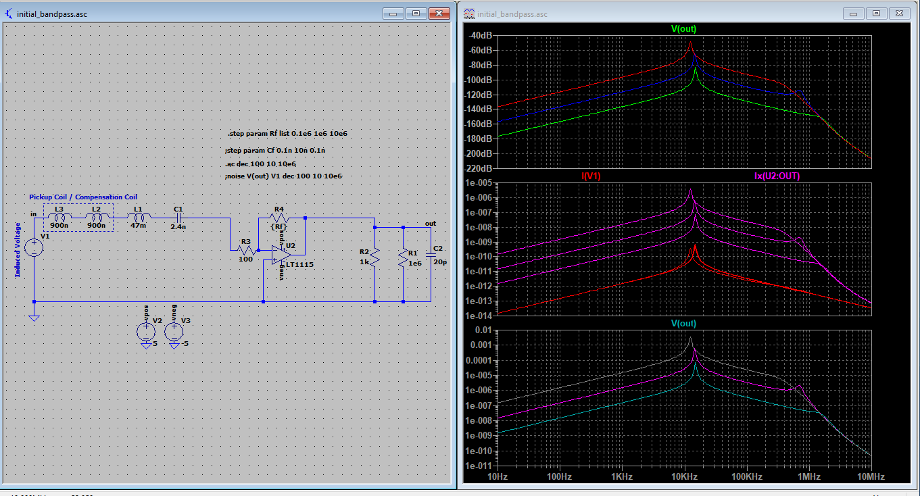The image size is (920, 496).
Task: Click the Pickup Coil / Compensation Coil label
Action: 83,197
